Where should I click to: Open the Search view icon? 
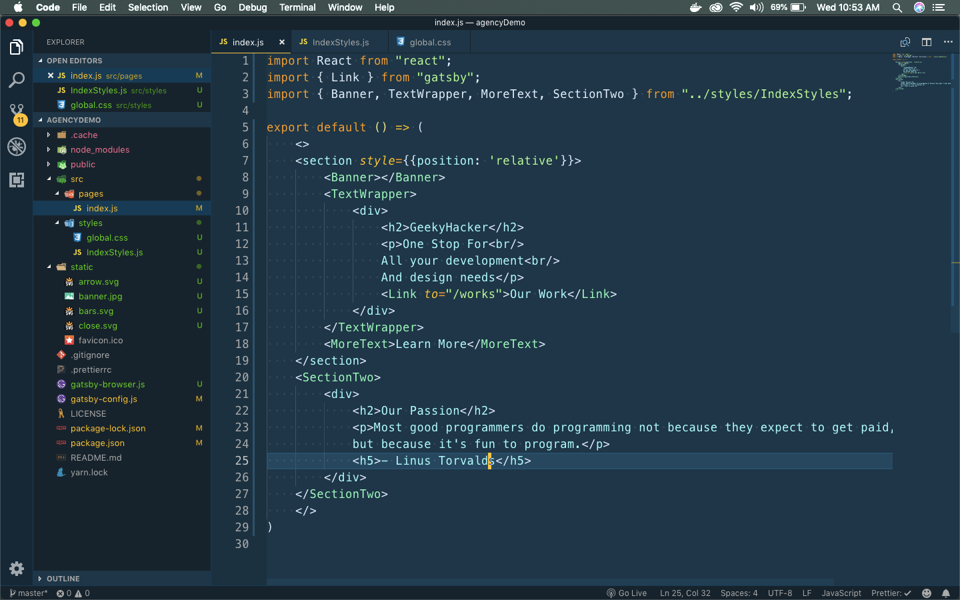click(17, 81)
